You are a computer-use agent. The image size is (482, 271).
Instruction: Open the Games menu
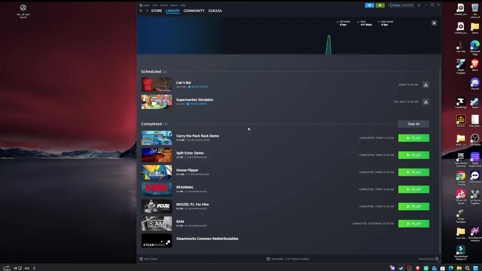point(174,5)
